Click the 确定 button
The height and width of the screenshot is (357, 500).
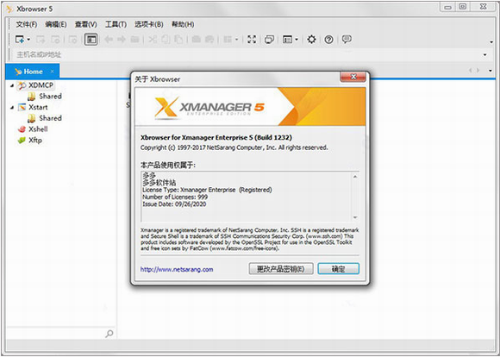338,269
